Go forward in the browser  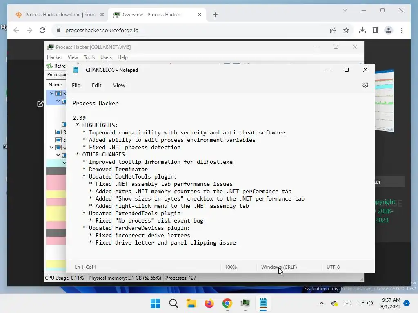29,30
